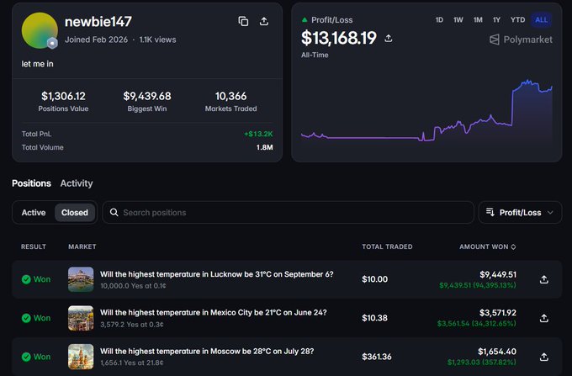572x376 pixels.
Task: Click the badge icon on the avatar
Action: coord(52,43)
